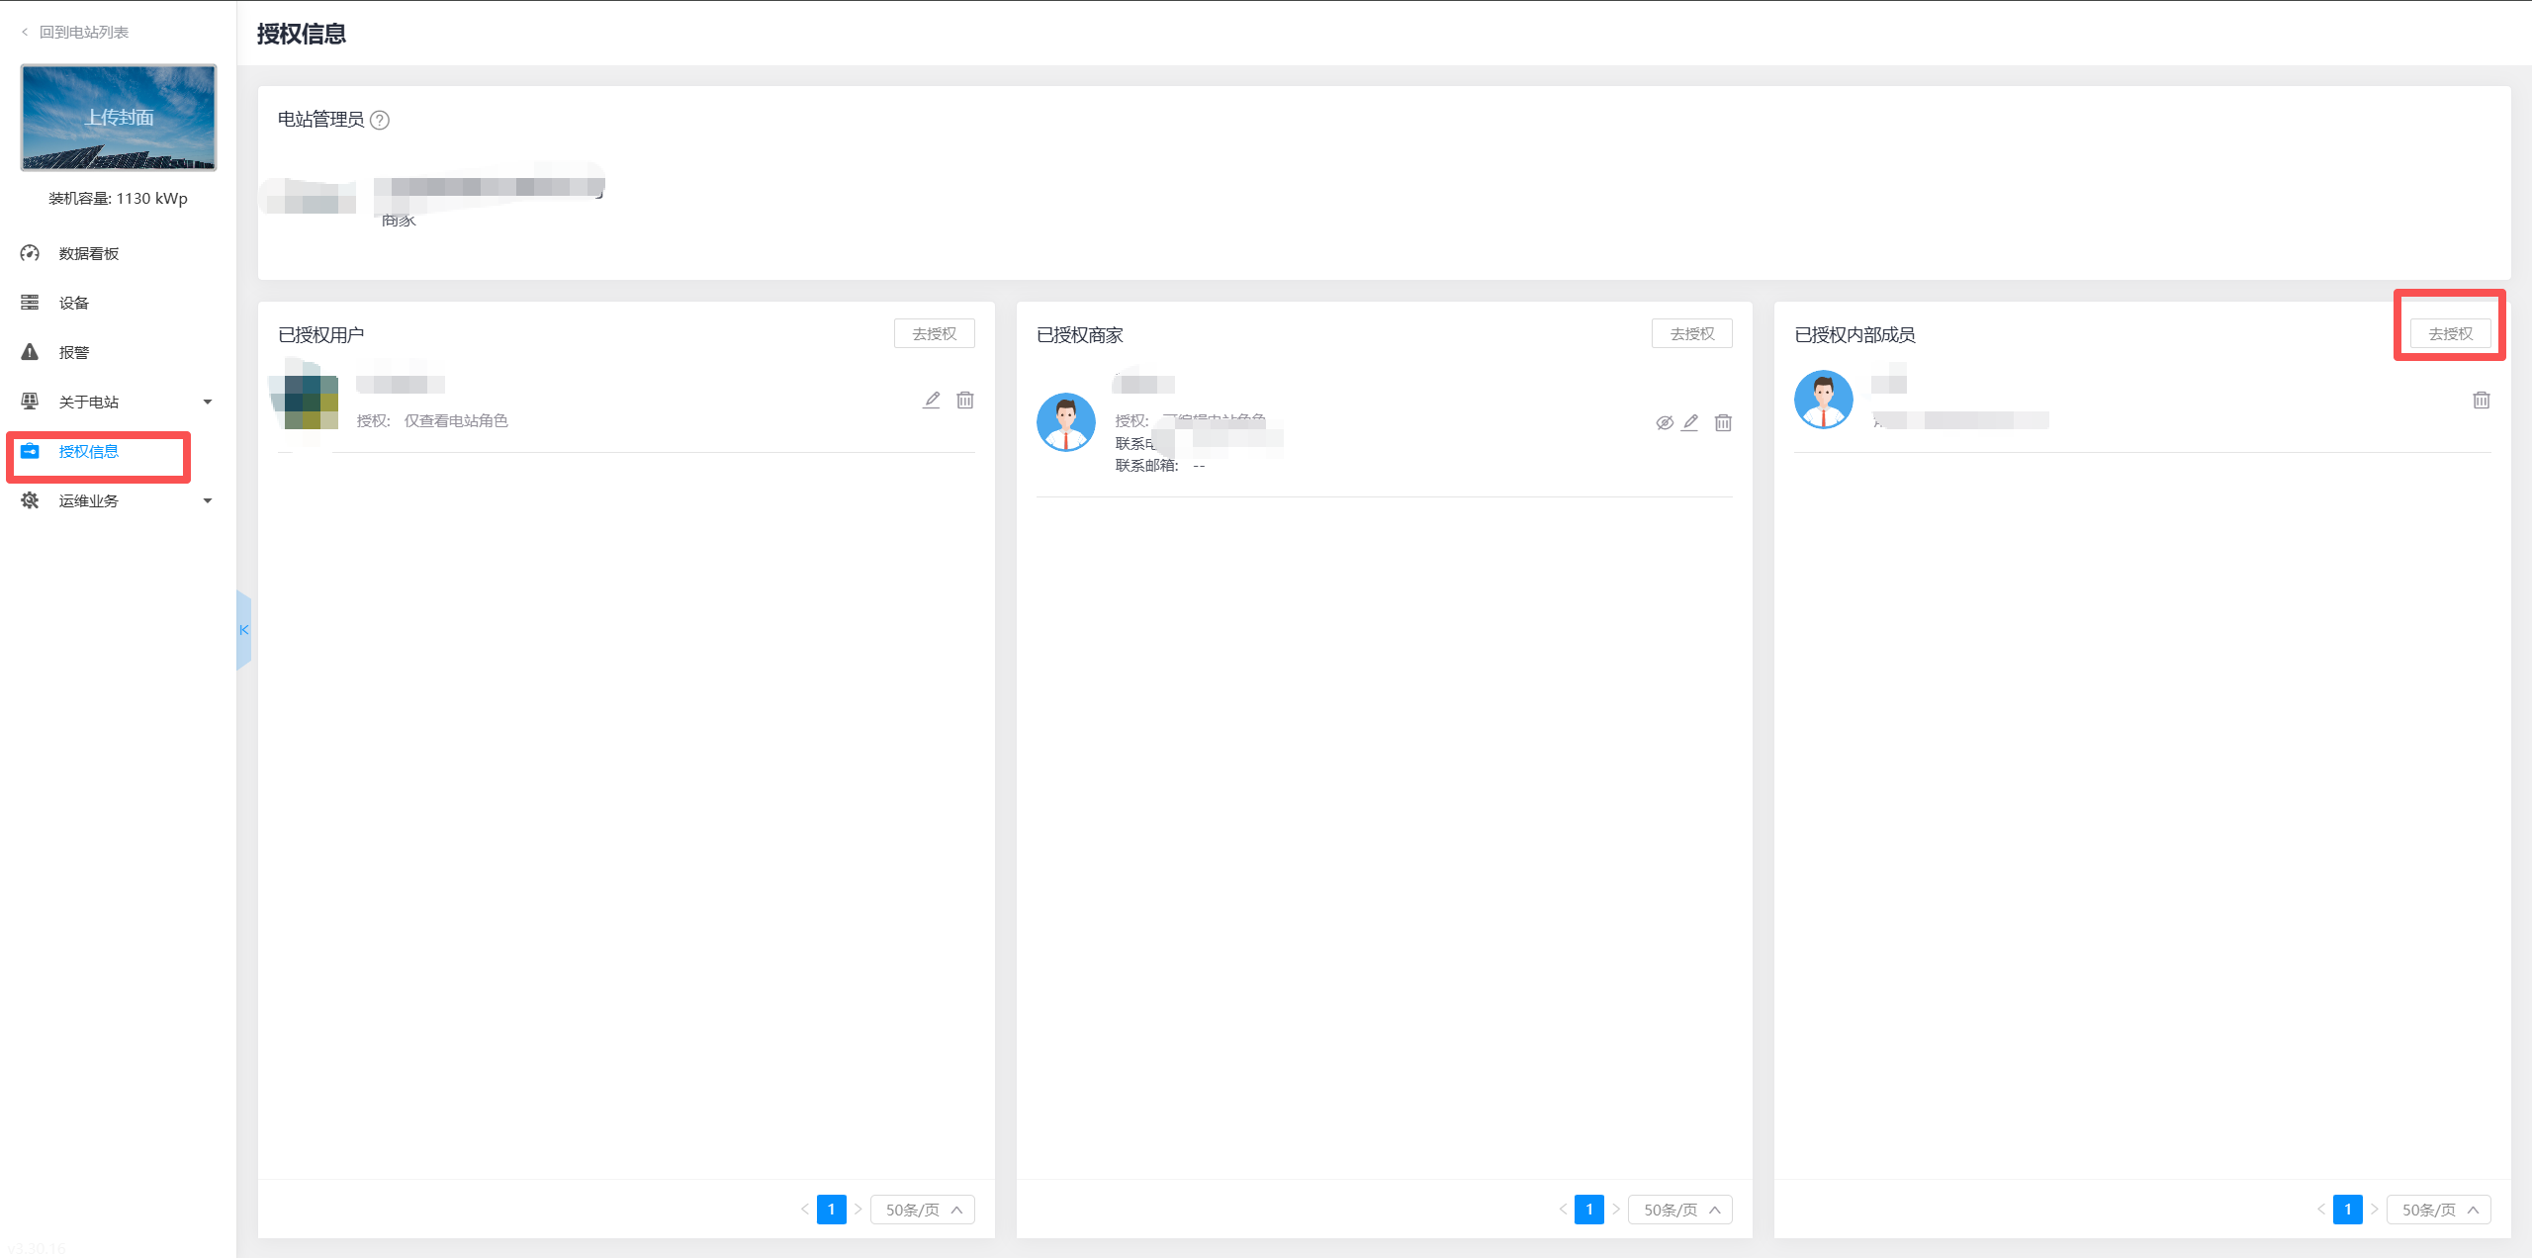This screenshot has width=2532, height=1258.
Task: Open 50条/页 dropdown in 已授权商家 panel
Action: (x=1680, y=1210)
